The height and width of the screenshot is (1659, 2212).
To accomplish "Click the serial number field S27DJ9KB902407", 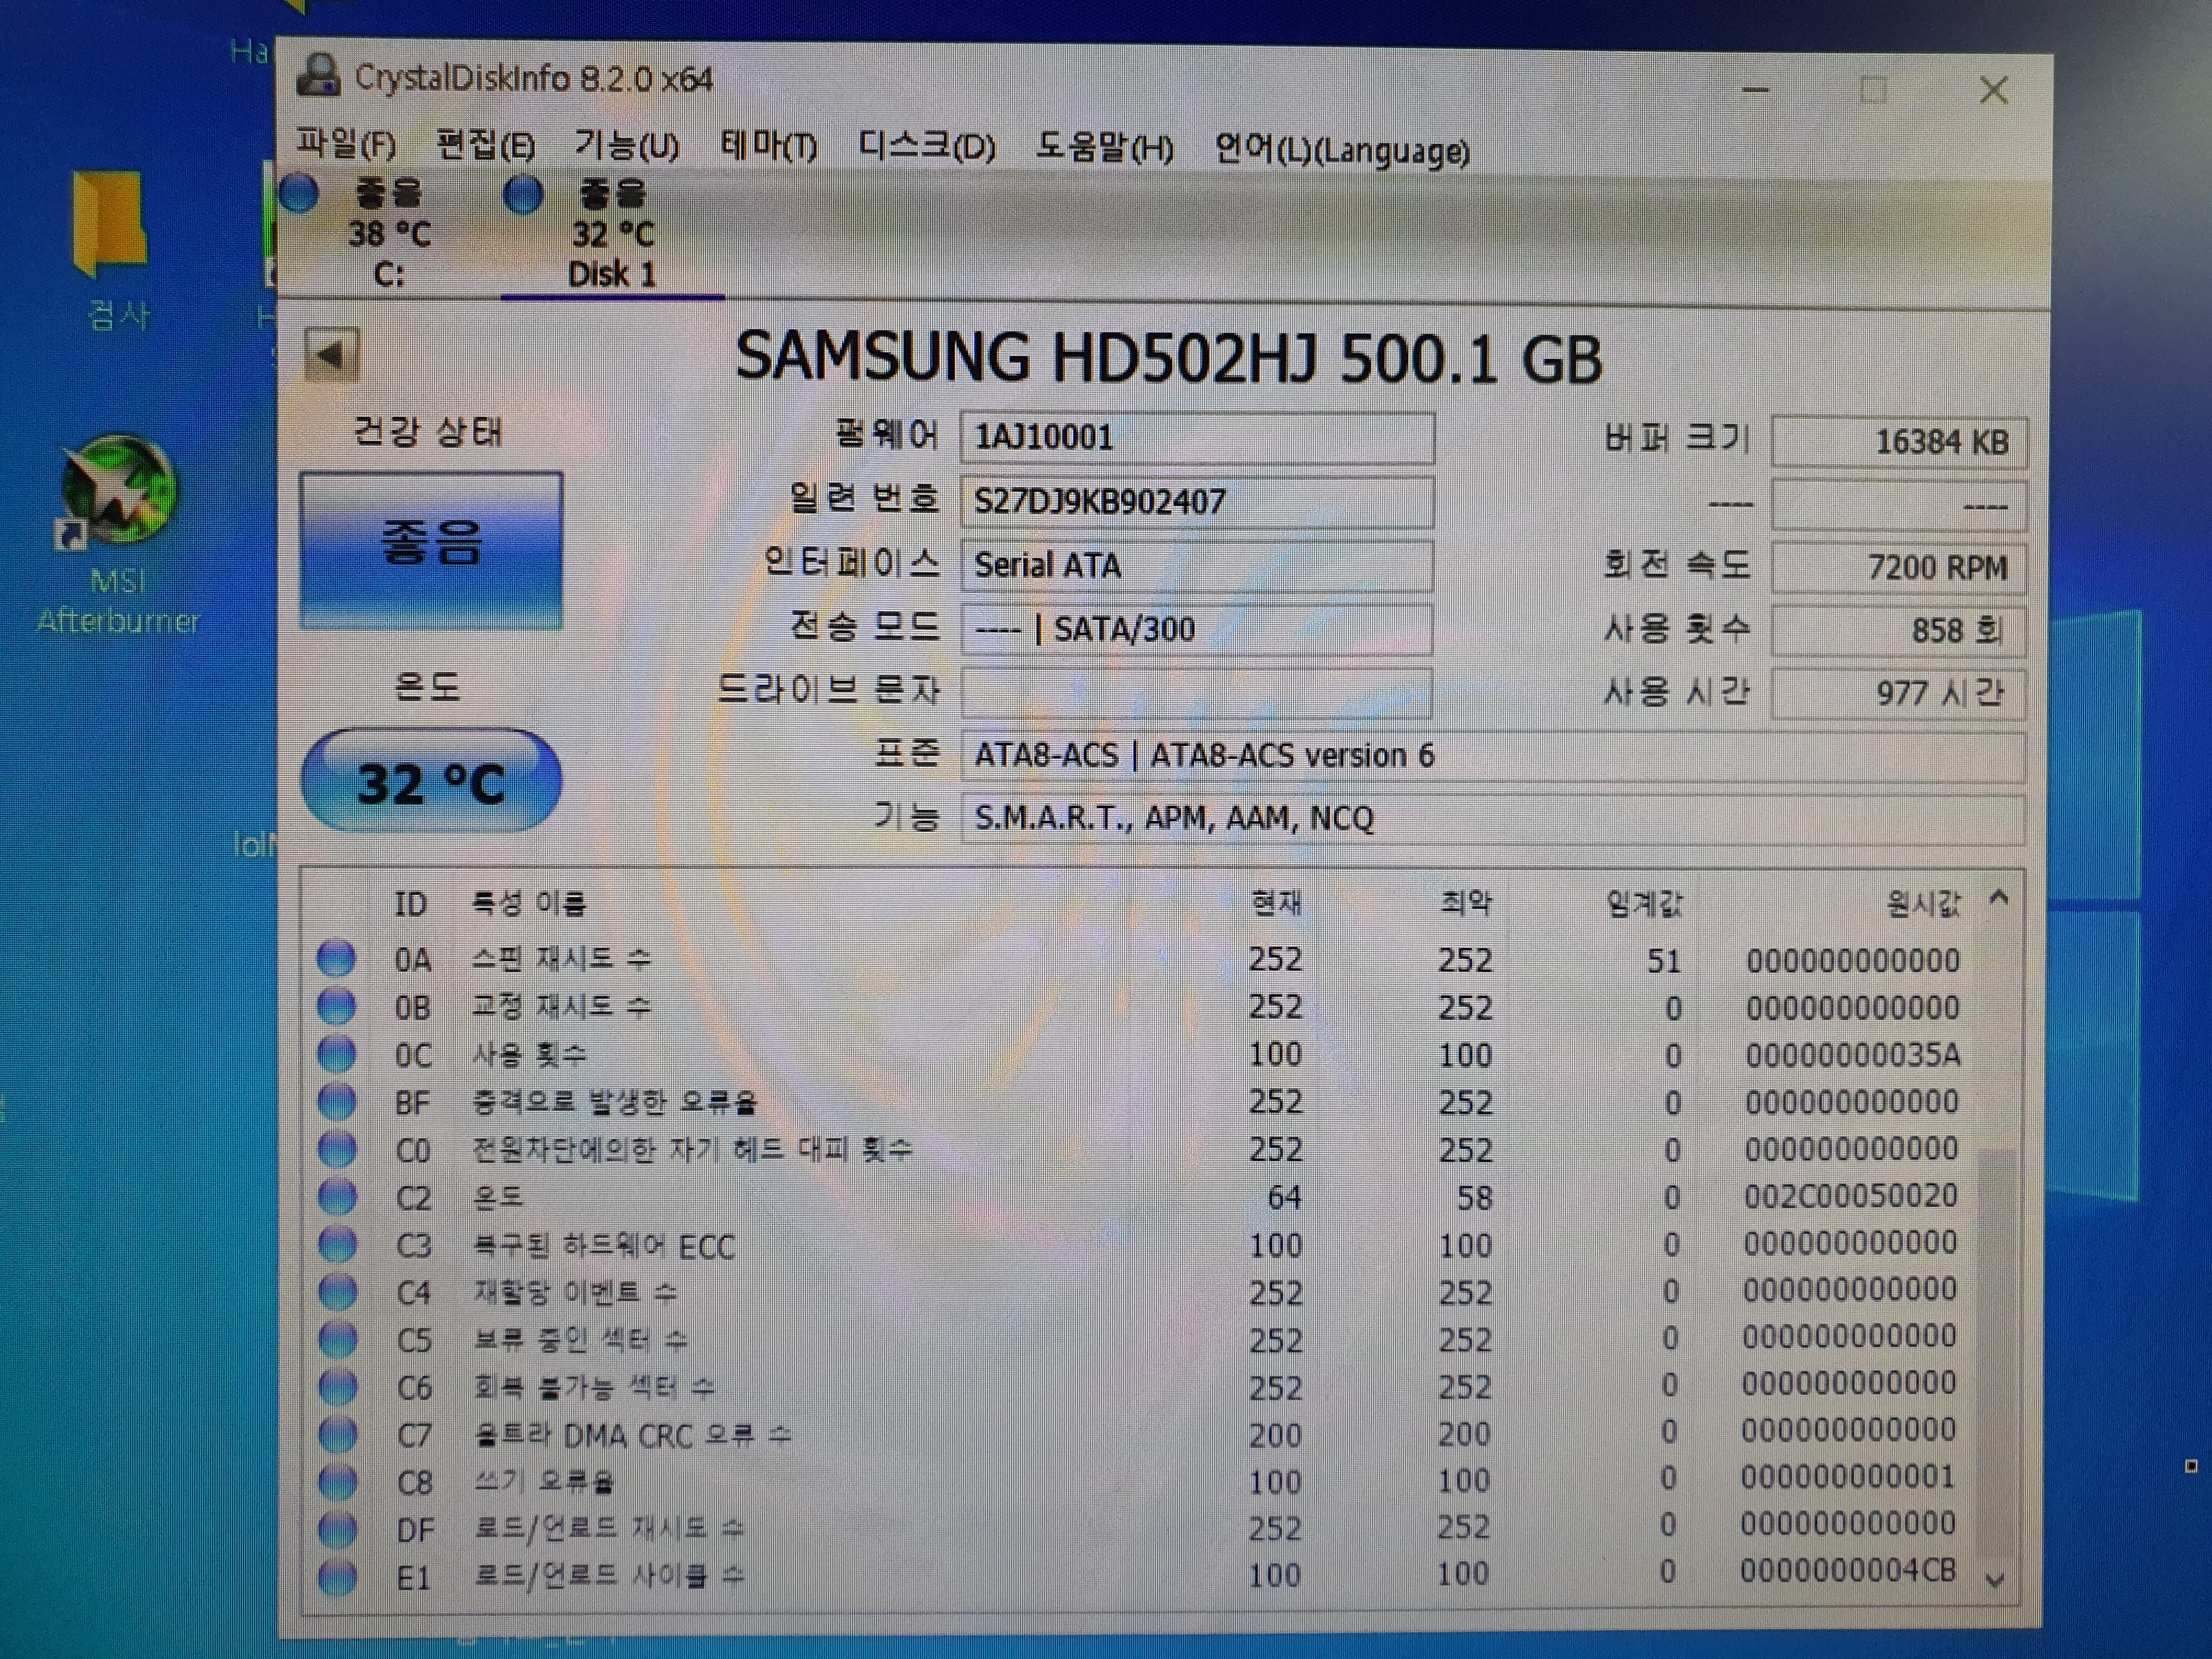I will [x=1197, y=501].
